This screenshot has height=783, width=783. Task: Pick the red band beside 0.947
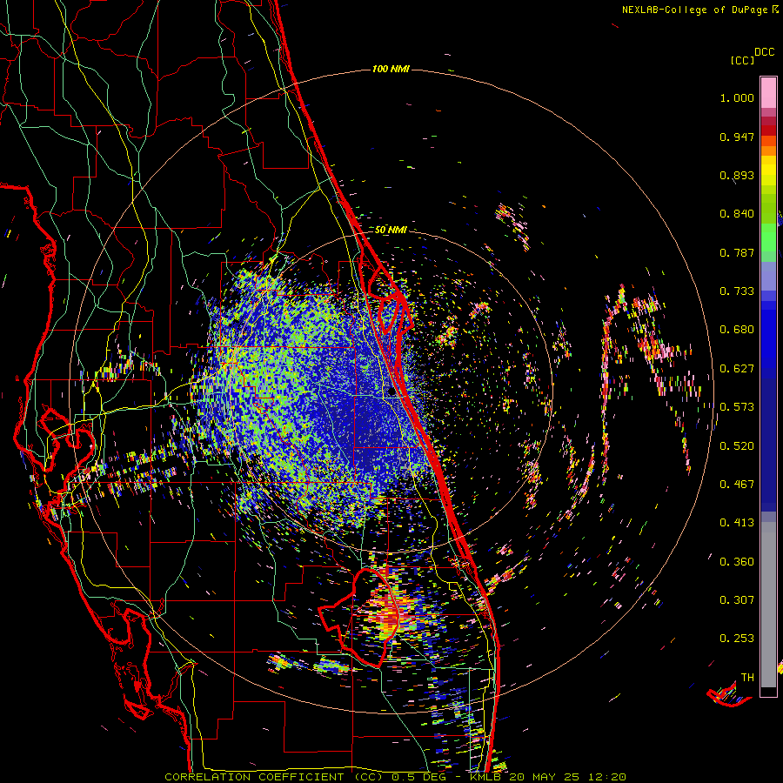pos(768,130)
